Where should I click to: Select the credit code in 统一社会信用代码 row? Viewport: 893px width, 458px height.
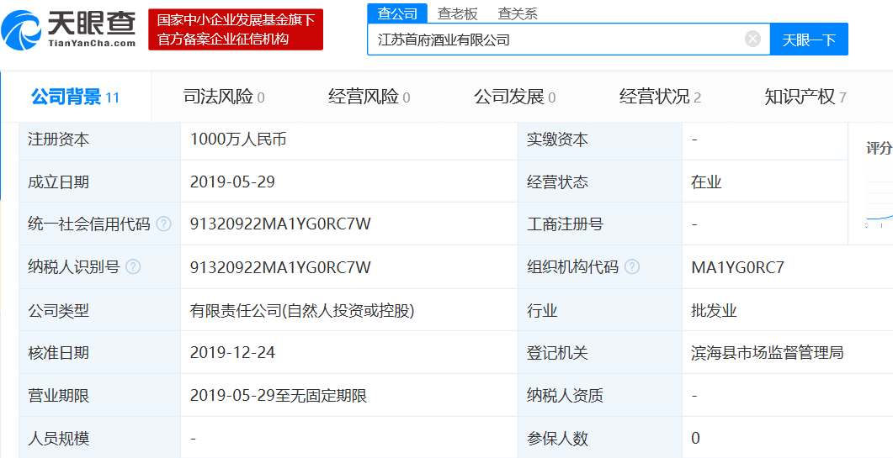(280, 224)
